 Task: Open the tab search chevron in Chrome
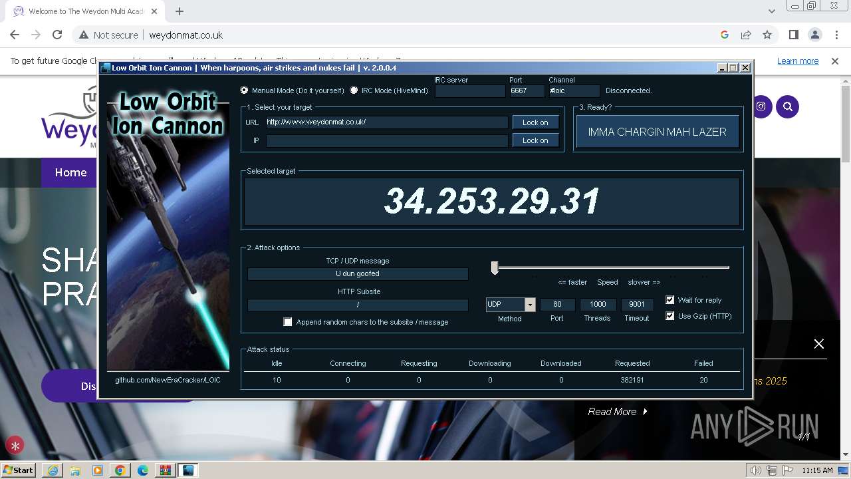(771, 11)
